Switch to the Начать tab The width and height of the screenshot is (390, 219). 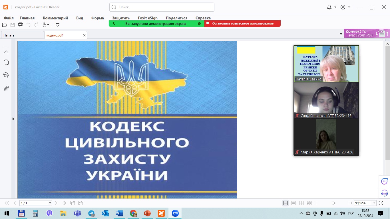coord(22,35)
